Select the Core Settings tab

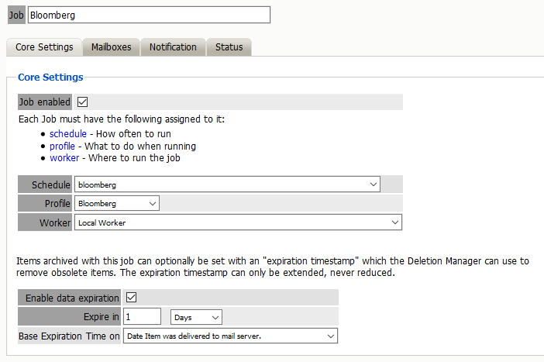44,47
